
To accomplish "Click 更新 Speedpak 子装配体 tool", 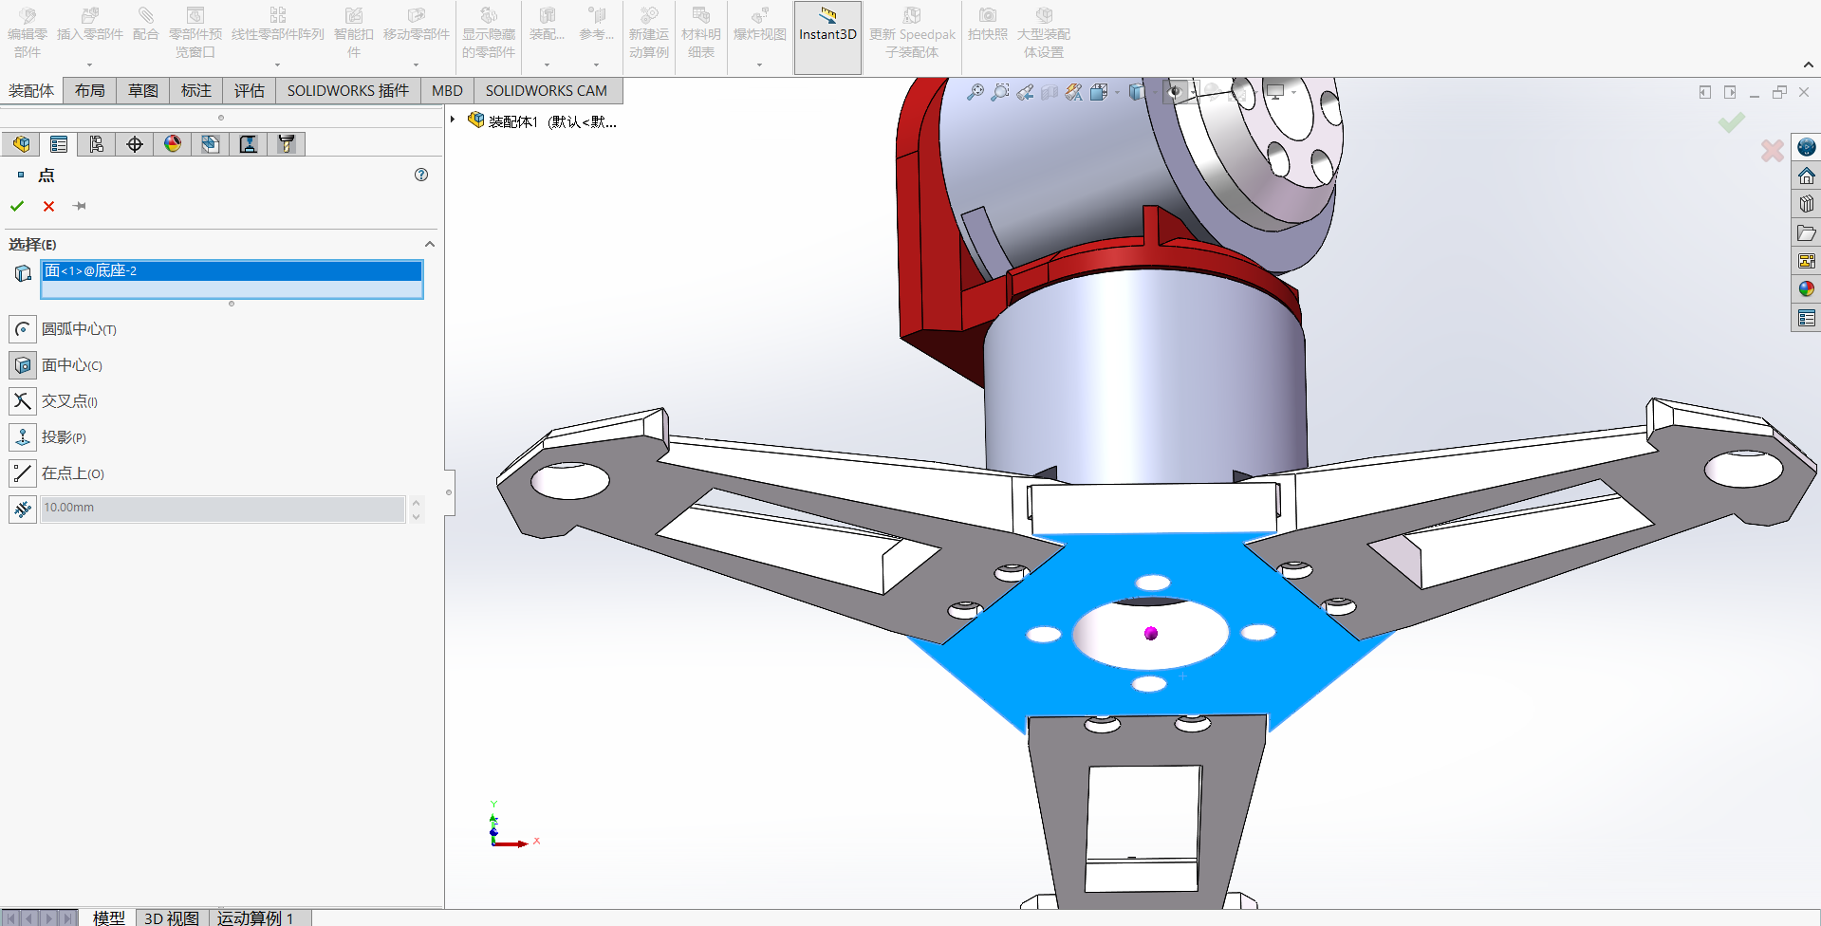I will click(x=912, y=34).
